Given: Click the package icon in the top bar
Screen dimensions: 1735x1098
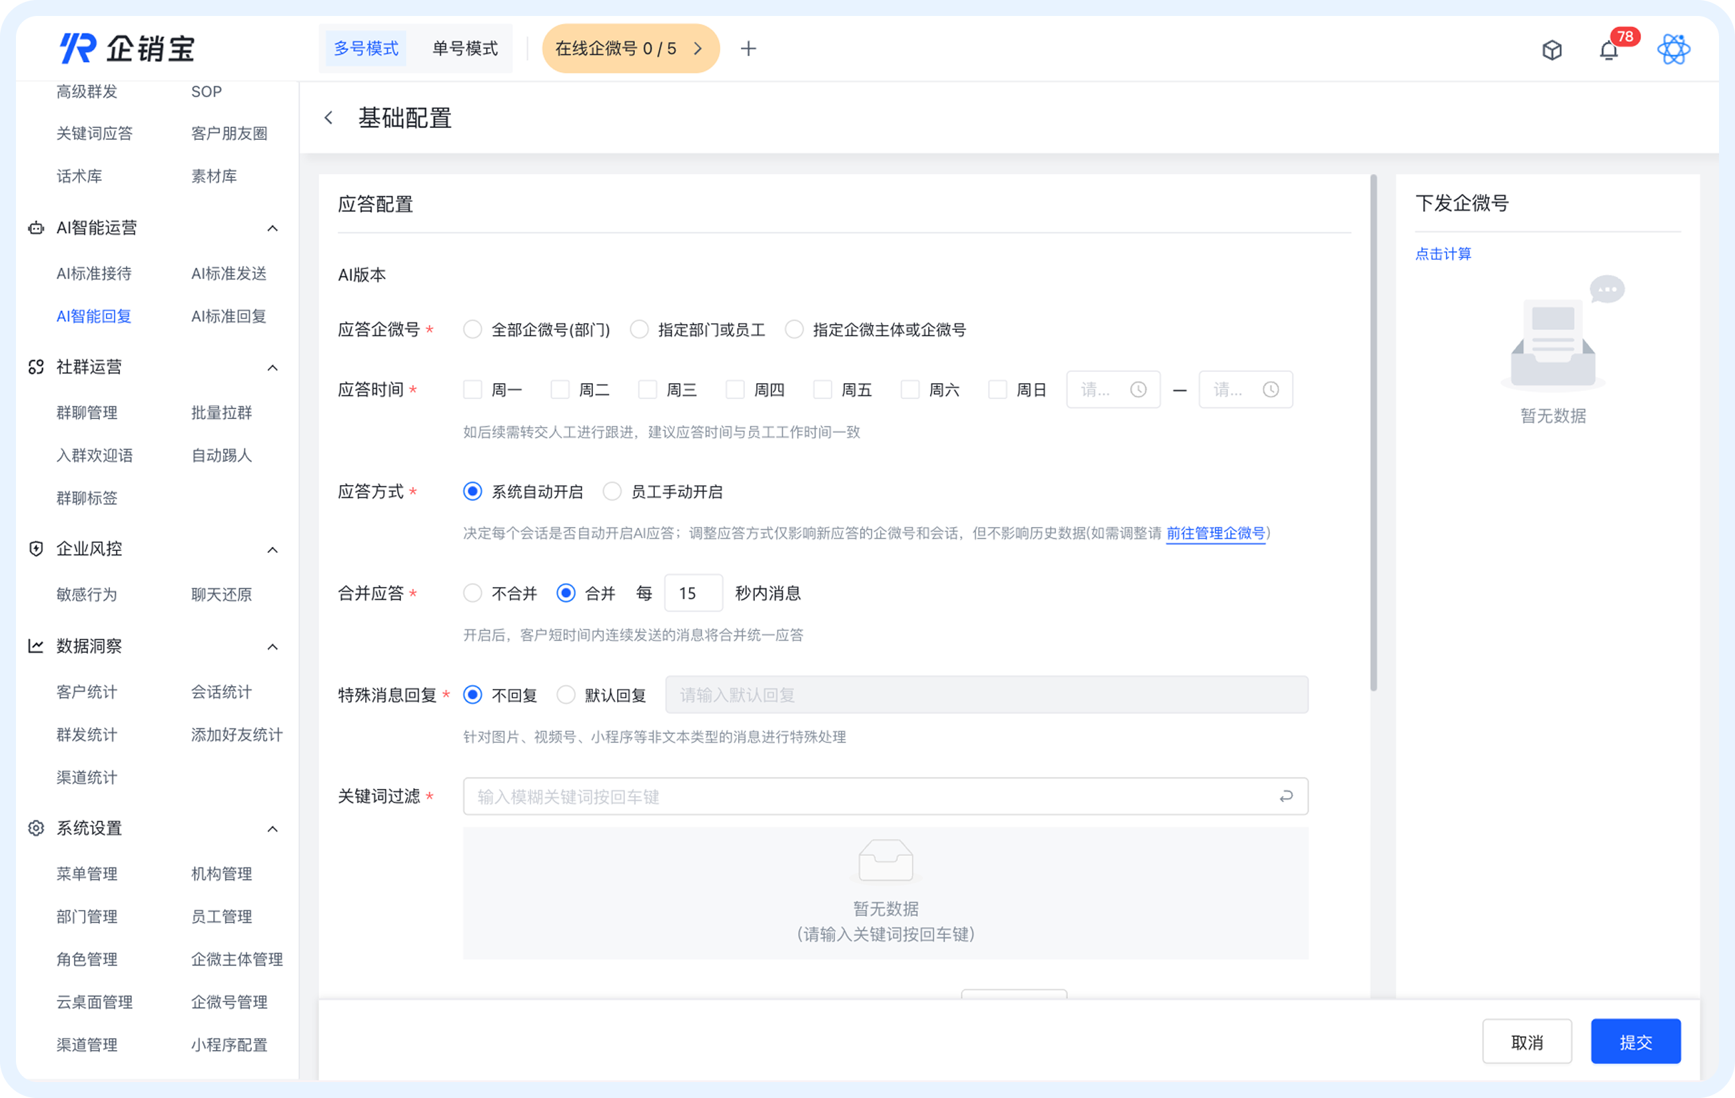Looking at the screenshot, I should pyautogui.click(x=1552, y=49).
